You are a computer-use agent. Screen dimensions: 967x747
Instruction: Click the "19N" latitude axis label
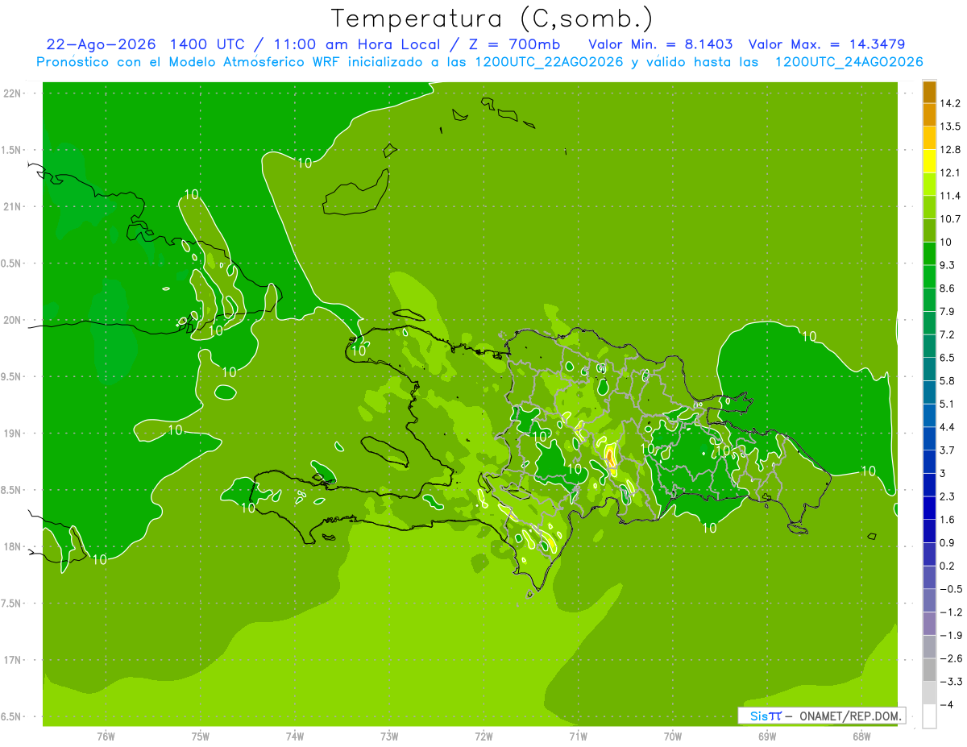click(x=14, y=434)
